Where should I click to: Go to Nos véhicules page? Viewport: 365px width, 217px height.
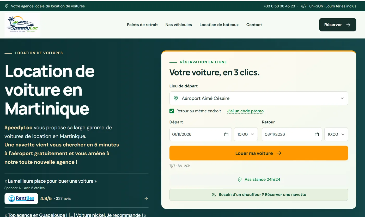click(x=179, y=25)
